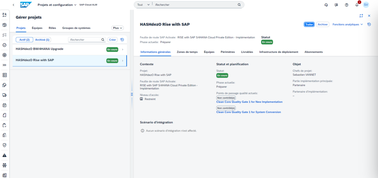Image resolution: width=378 pixels, height=178 pixels.
Task: Click the magnifier icon in the top search bar
Action: click(239, 5)
